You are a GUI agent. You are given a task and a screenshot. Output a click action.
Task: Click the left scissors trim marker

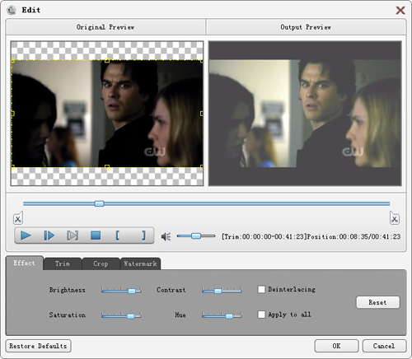(x=18, y=218)
